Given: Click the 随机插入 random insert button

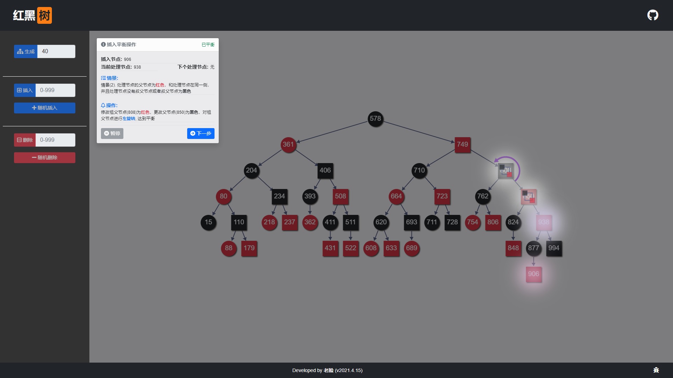Looking at the screenshot, I should [x=45, y=108].
